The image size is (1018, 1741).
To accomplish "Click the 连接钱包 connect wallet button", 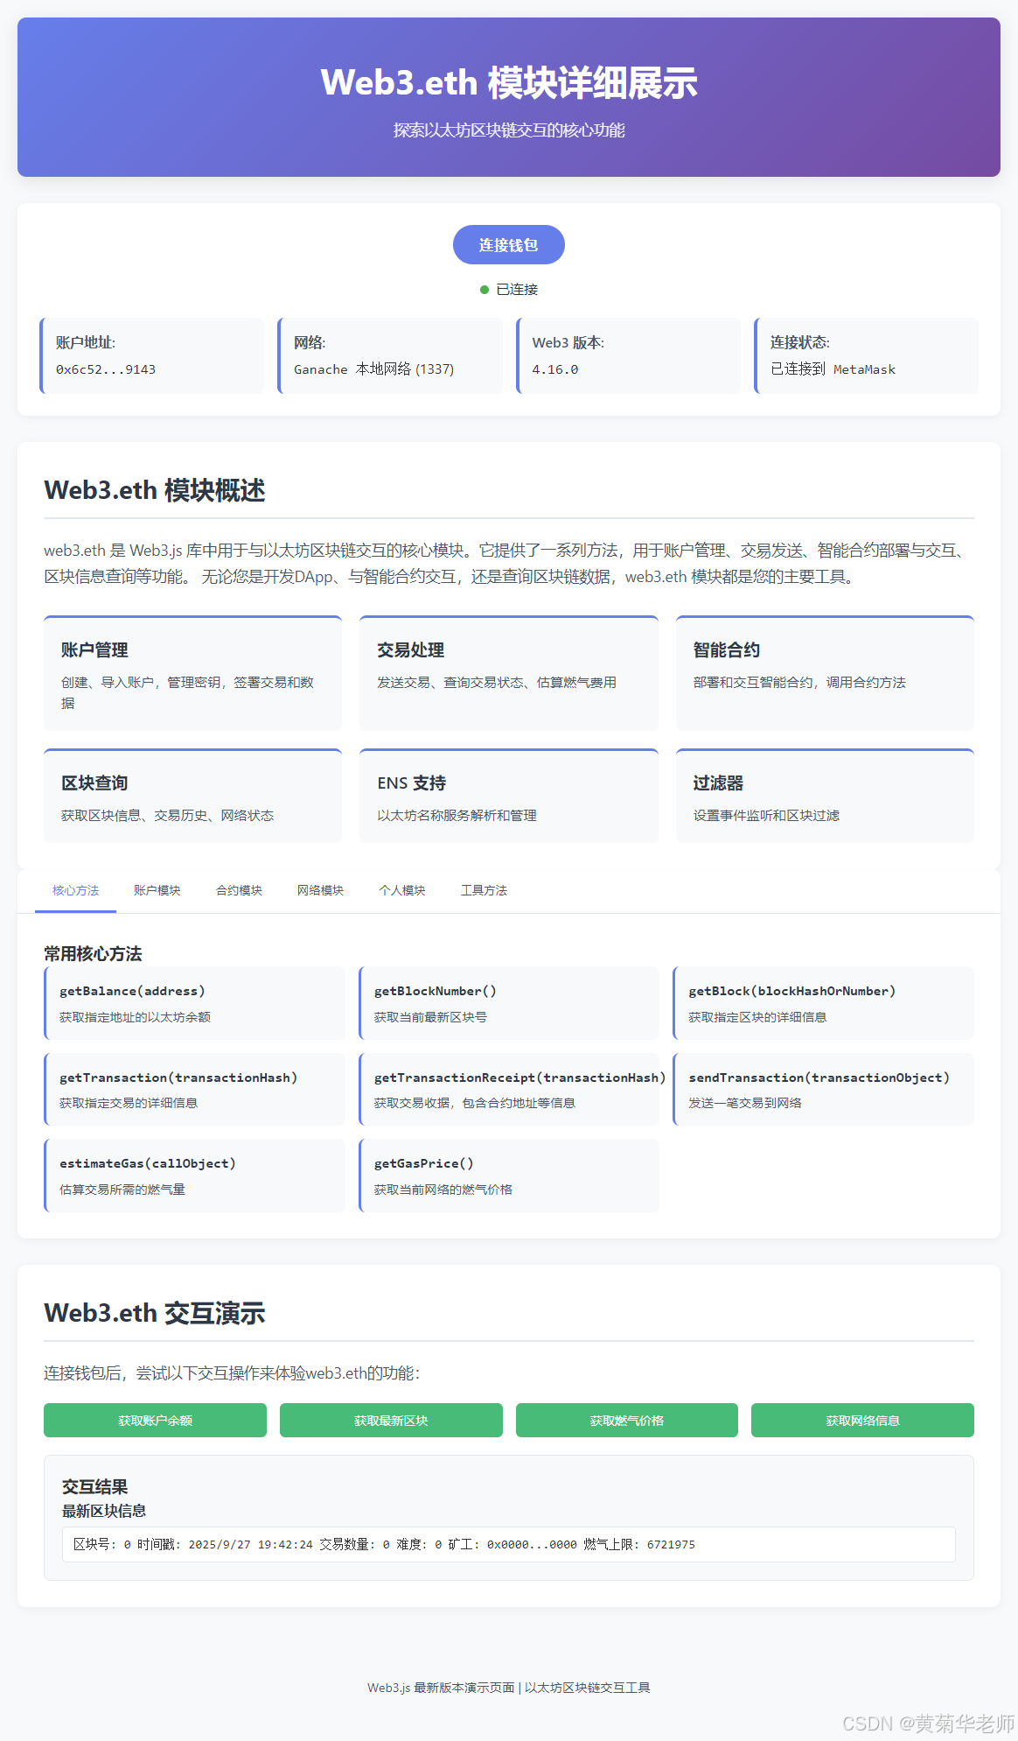I will pyautogui.click(x=508, y=245).
